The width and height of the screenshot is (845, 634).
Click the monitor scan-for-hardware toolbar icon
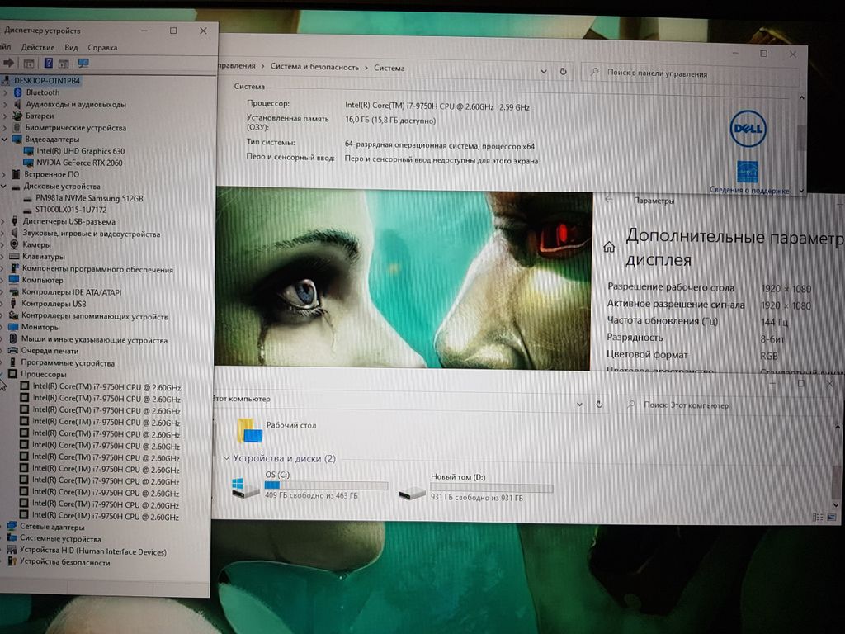(83, 63)
